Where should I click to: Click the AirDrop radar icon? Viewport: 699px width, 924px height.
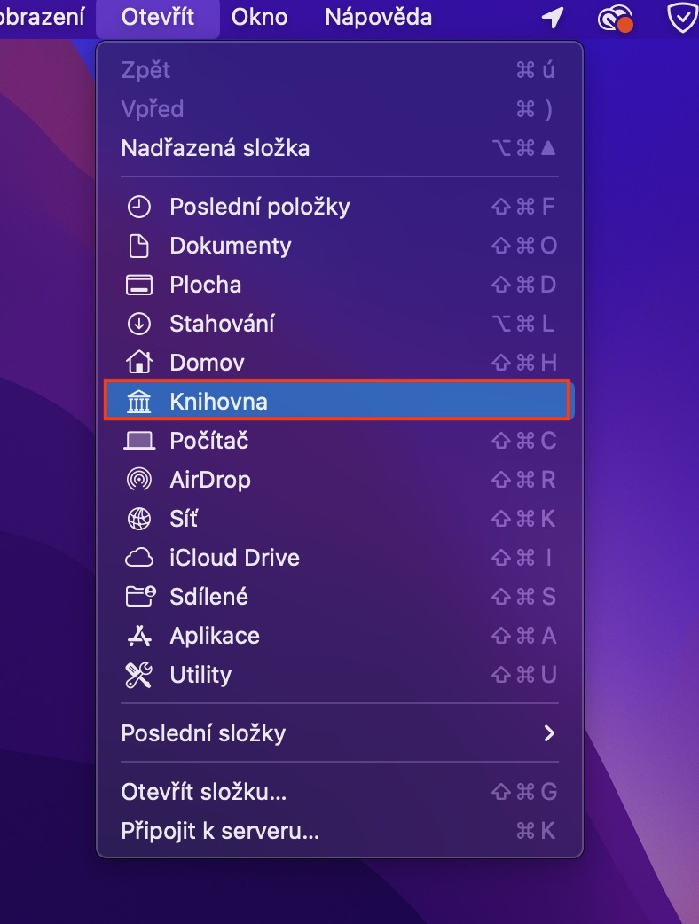[139, 480]
